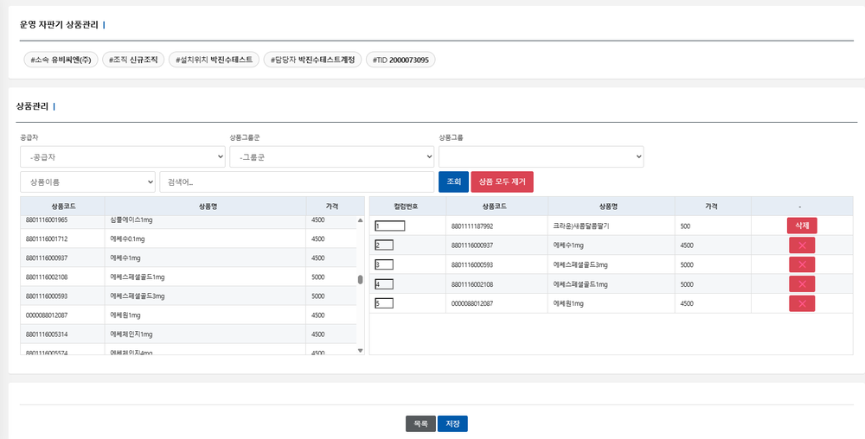Click red X delete icon for 에쎄수1mg row
Viewport: 865px width, 439px height.
[x=801, y=245]
